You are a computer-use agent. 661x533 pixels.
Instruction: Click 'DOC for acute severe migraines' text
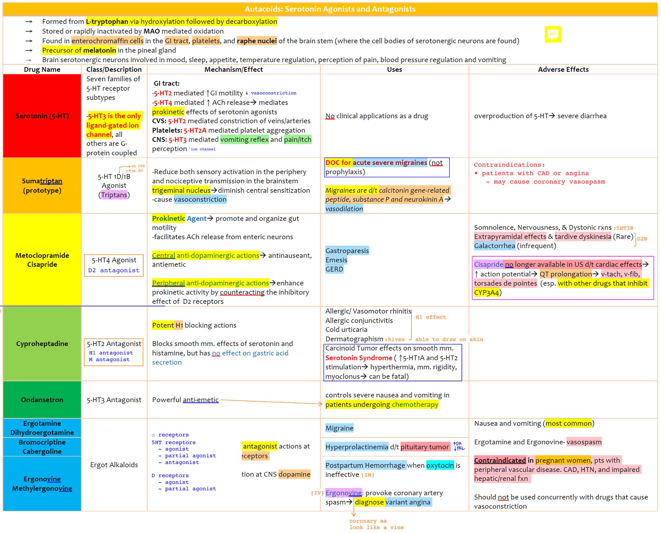click(376, 163)
